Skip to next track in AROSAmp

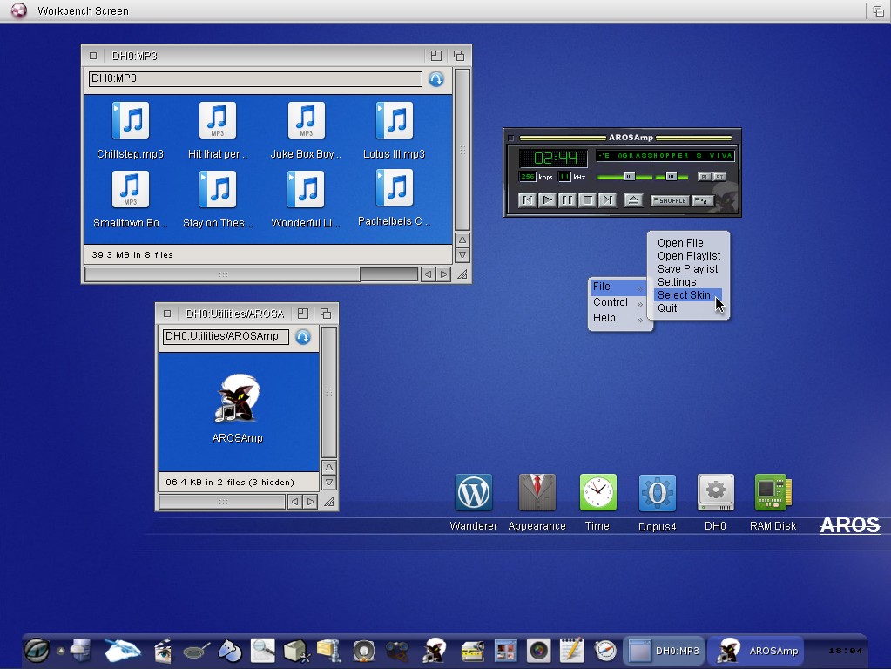click(x=607, y=200)
